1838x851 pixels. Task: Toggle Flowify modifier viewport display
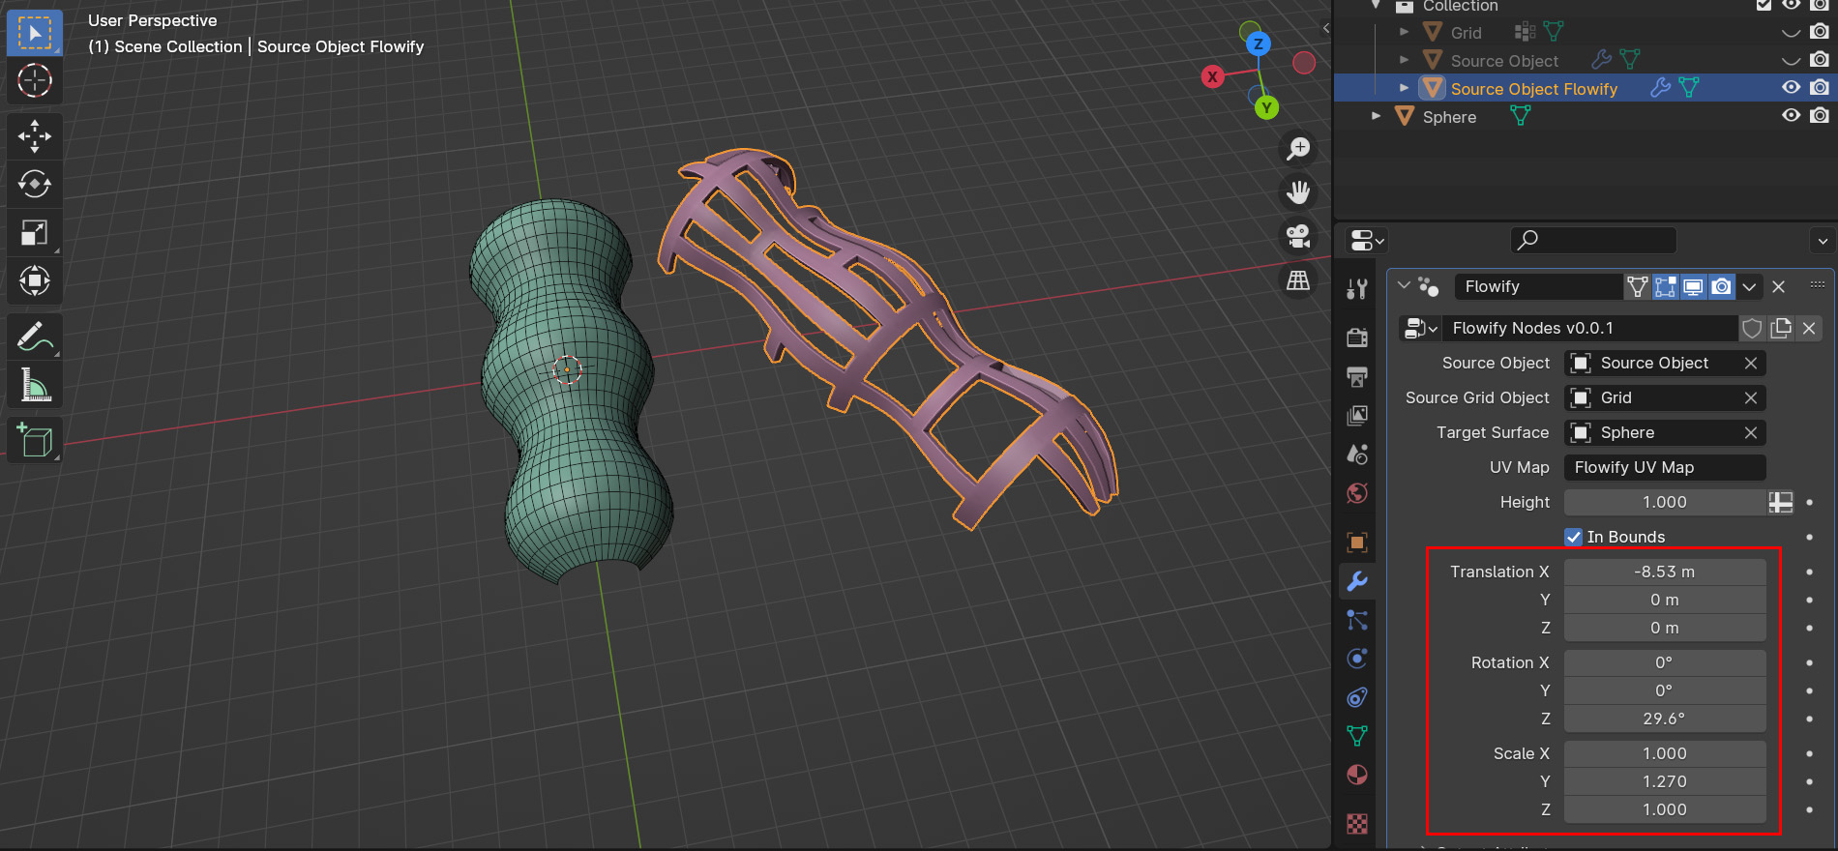pos(1693,286)
